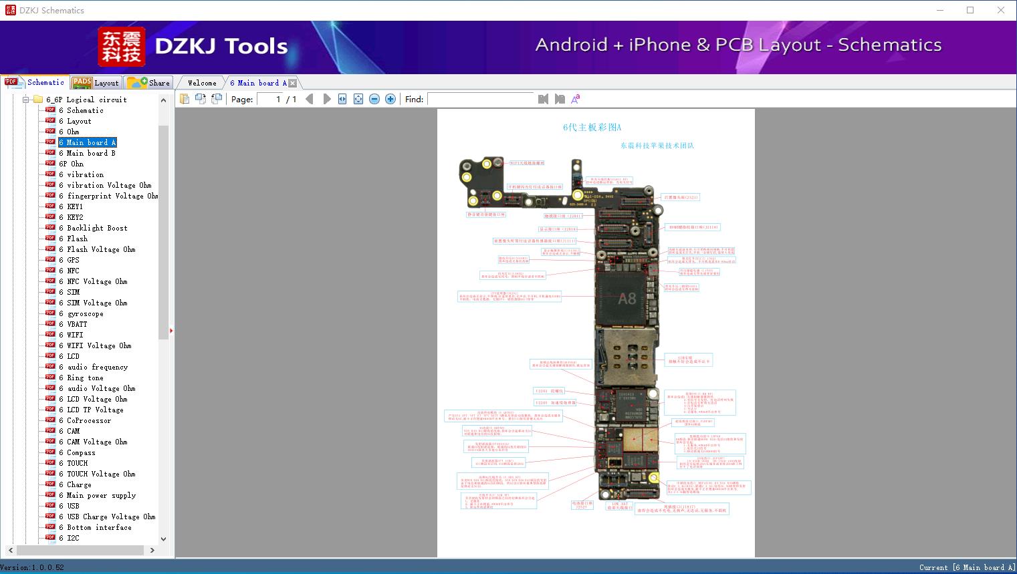The height and width of the screenshot is (574, 1017).
Task: Open 6 vibration Voltage Ohm document
Action: [105, 185]
